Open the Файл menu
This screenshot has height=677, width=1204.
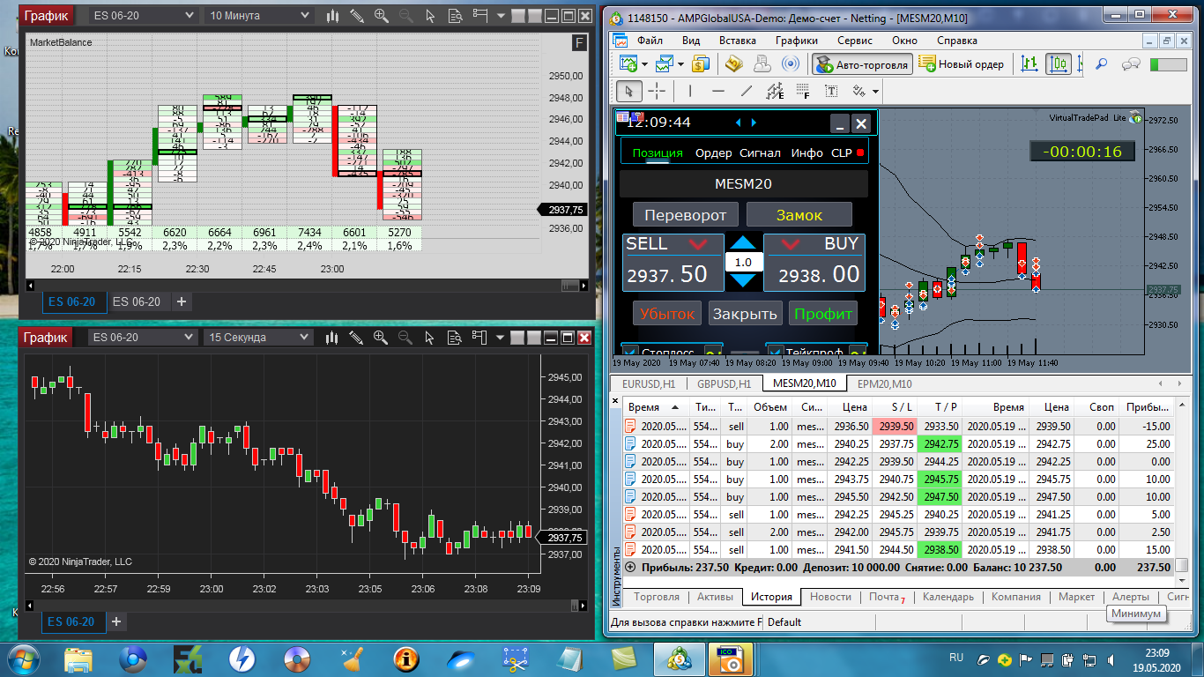(x=650, y=41)
